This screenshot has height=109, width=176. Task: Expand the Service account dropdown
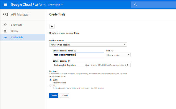tap(88, 45)
